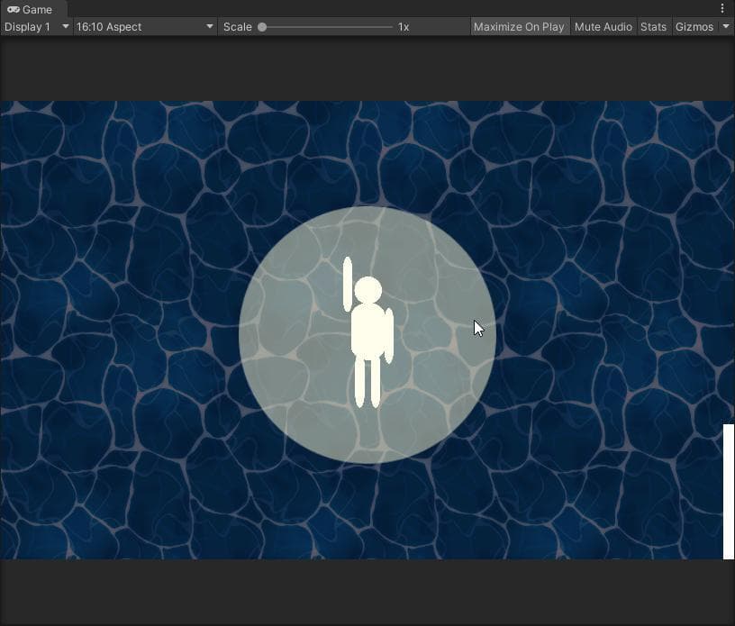Click the gamepad icon on the Game tab
This screenshot has height=626, width=735.
pyautogui.click(x=14, y=9)
